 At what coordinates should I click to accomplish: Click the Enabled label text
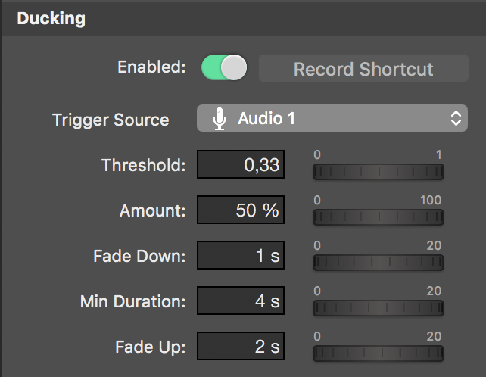[151, 67]
